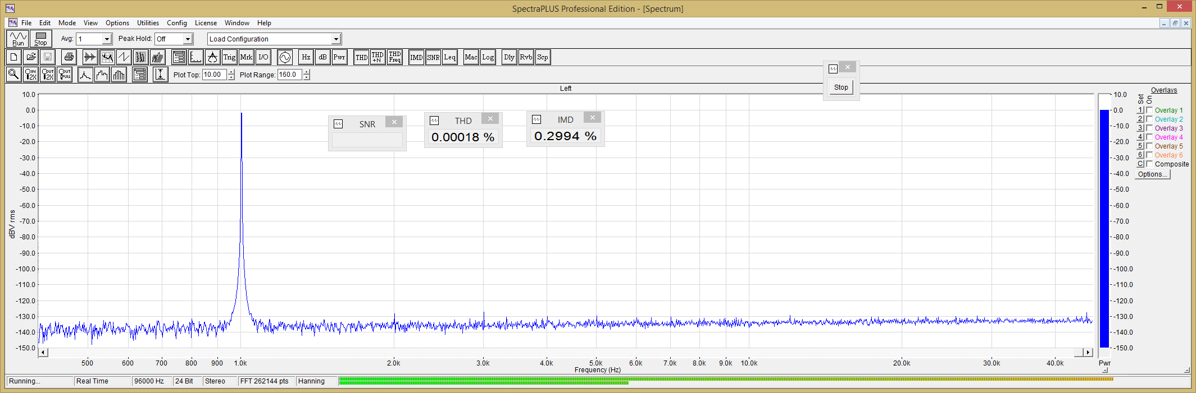The width and height of the screenshot is (1196, 393).
Task: Click into the Plot Range value field
Action: (x=290, y=75)
